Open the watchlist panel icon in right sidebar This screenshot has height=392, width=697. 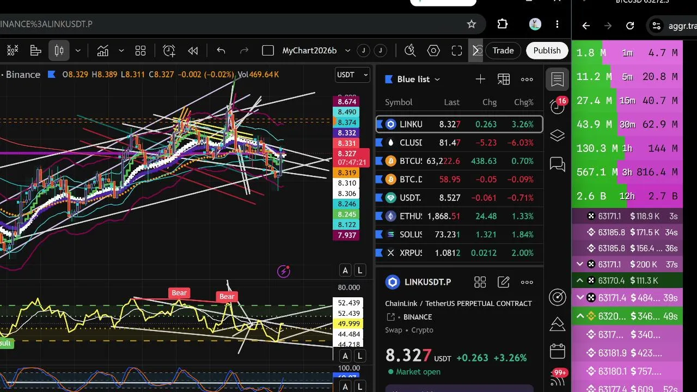558,79
